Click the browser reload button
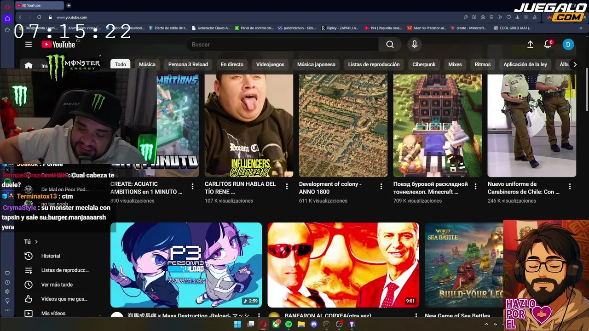Image resolution: width=589 pixels, height=331 pixels. (39, 17)
